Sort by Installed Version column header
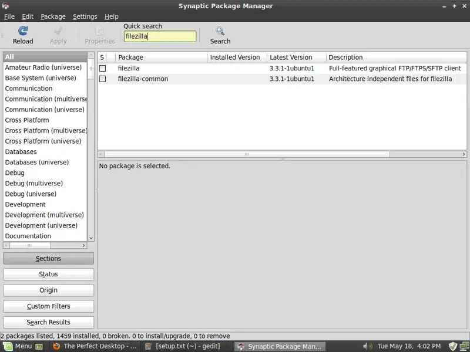The height and width of the screenshot is (352, 470). click(237, 57)
